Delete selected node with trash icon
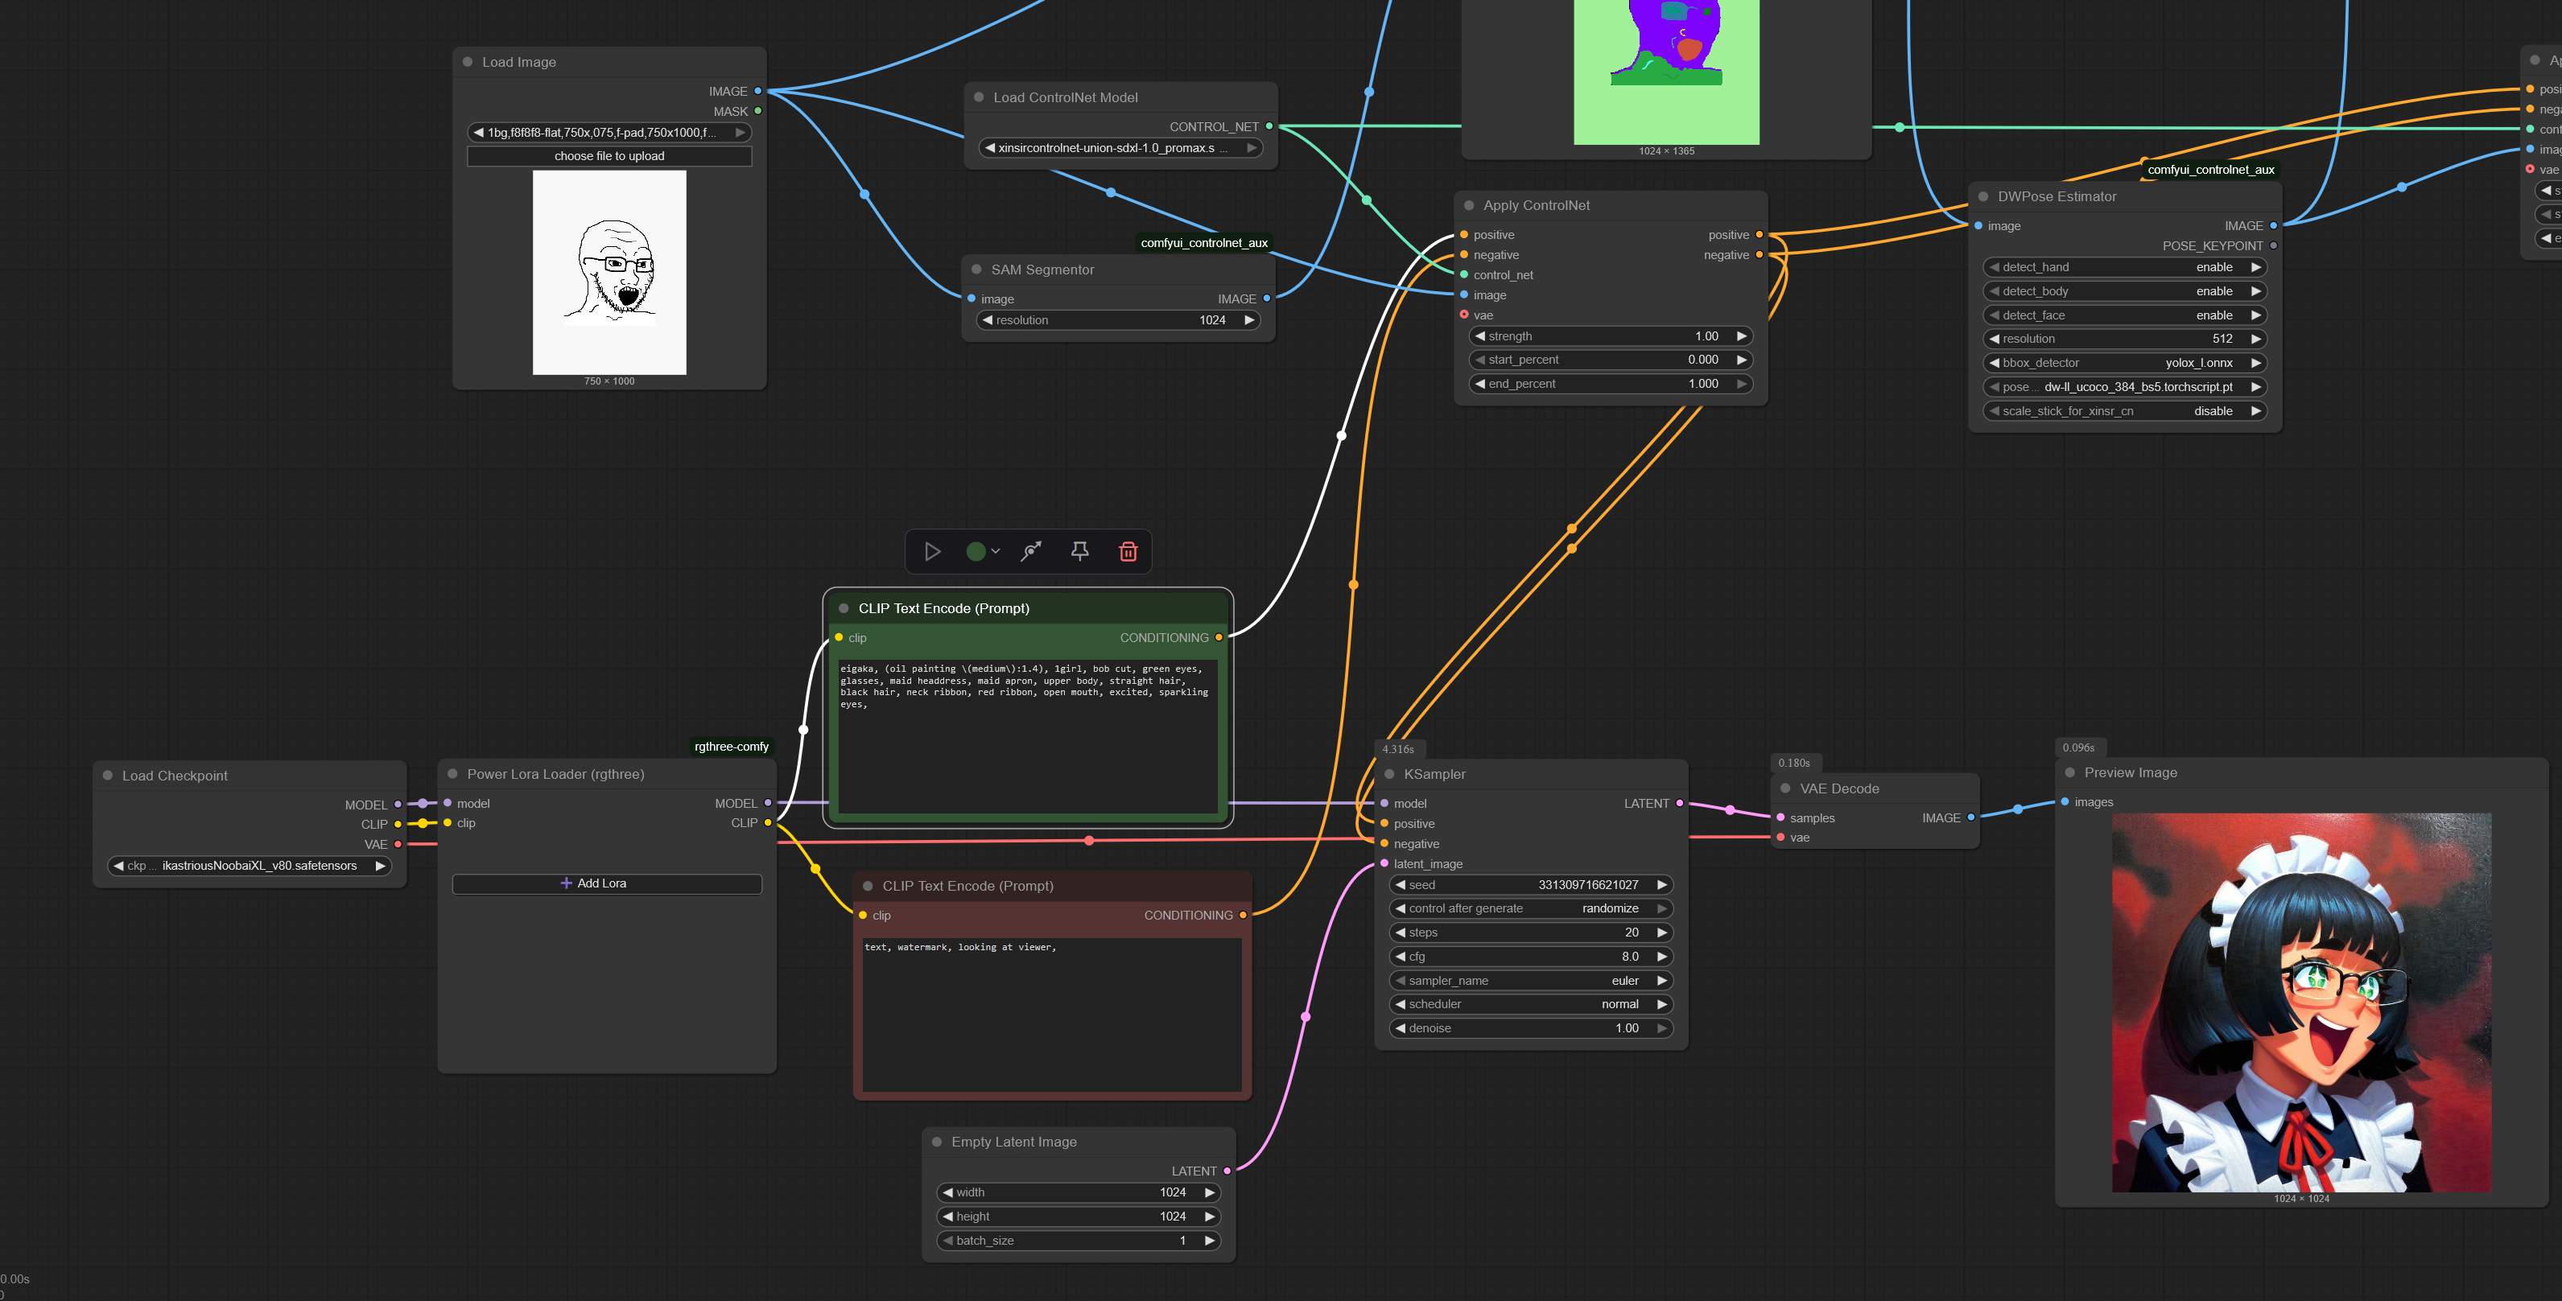Screen dimensions: 2562x1301 click(x=1128, y=552)
